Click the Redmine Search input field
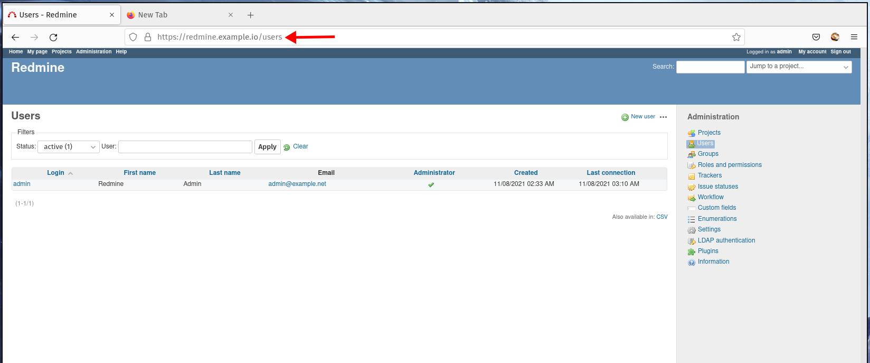 tap(711, 67)
